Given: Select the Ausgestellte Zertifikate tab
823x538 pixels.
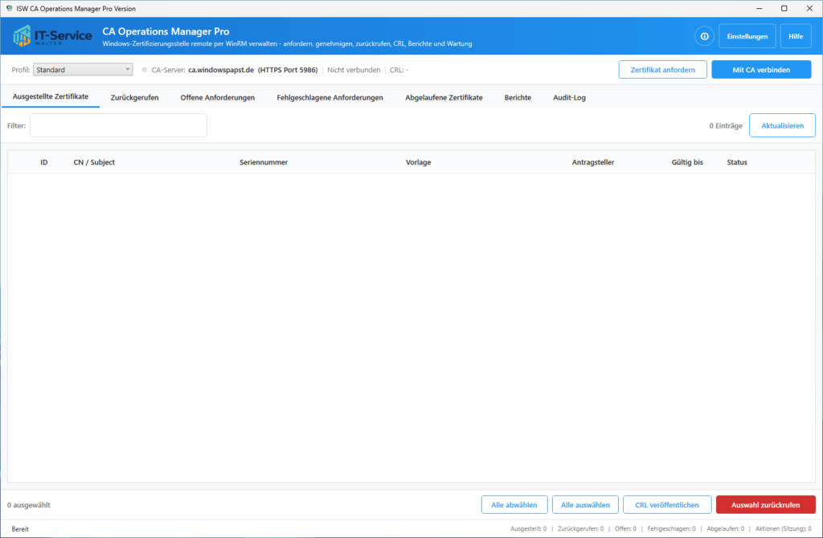Looking at the screenshot, I should 51,96.
